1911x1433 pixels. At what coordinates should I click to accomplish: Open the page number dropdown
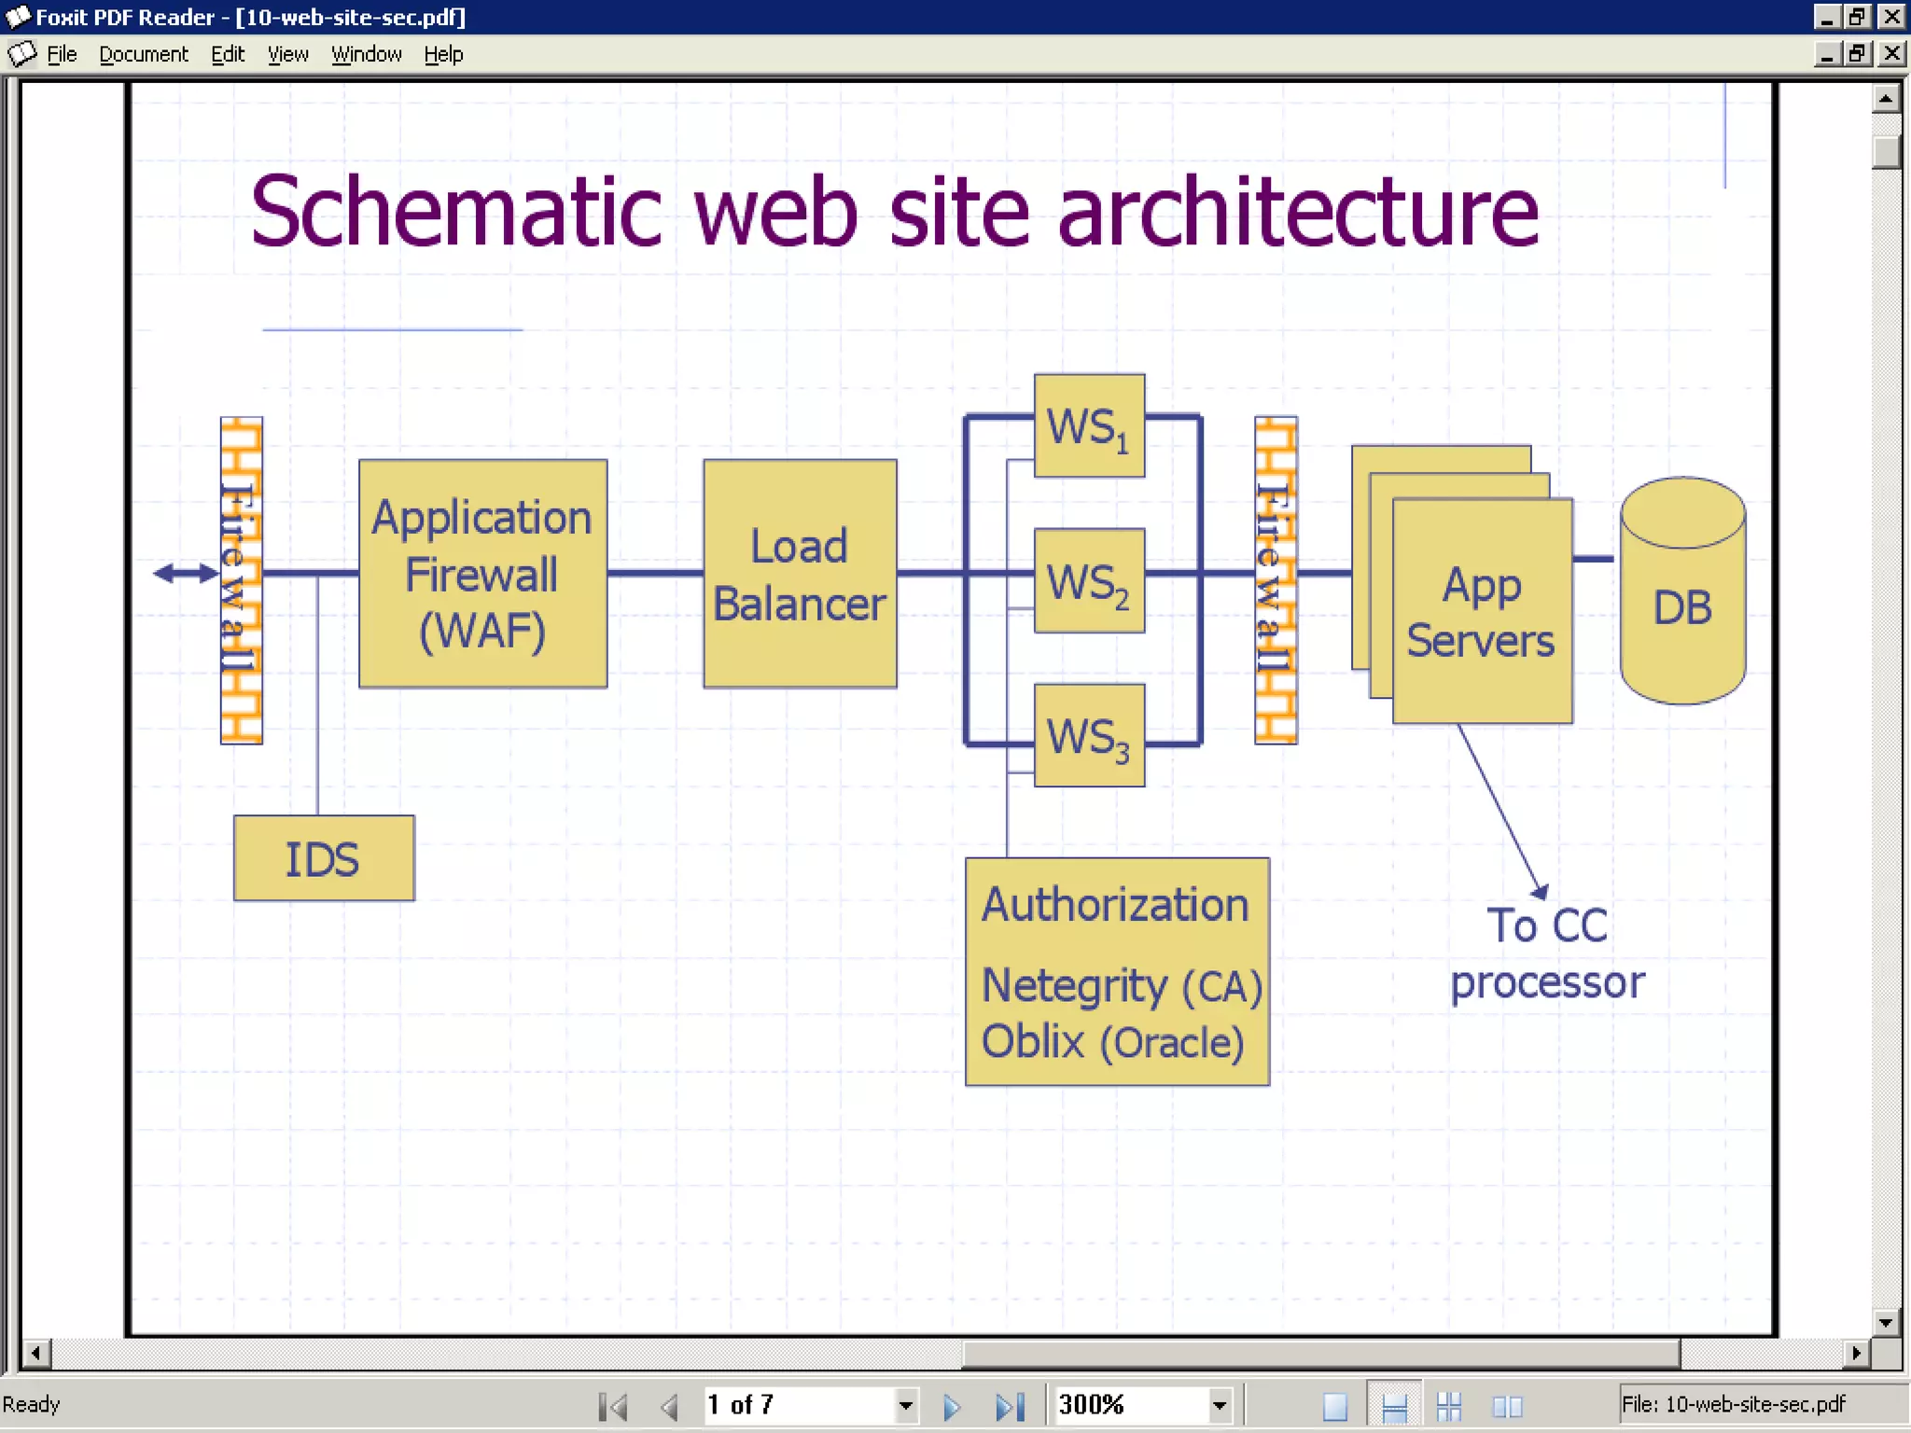tap(905, 1406)
